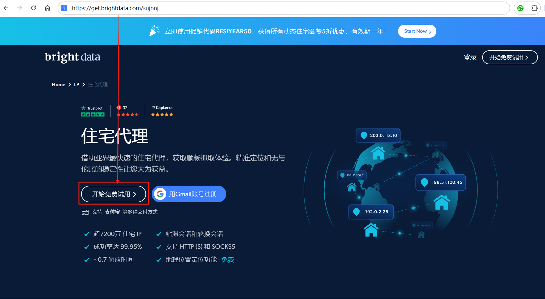The image size is (545, 299).
Task: Click the green sync extension icon
Action: pos(520,8)
